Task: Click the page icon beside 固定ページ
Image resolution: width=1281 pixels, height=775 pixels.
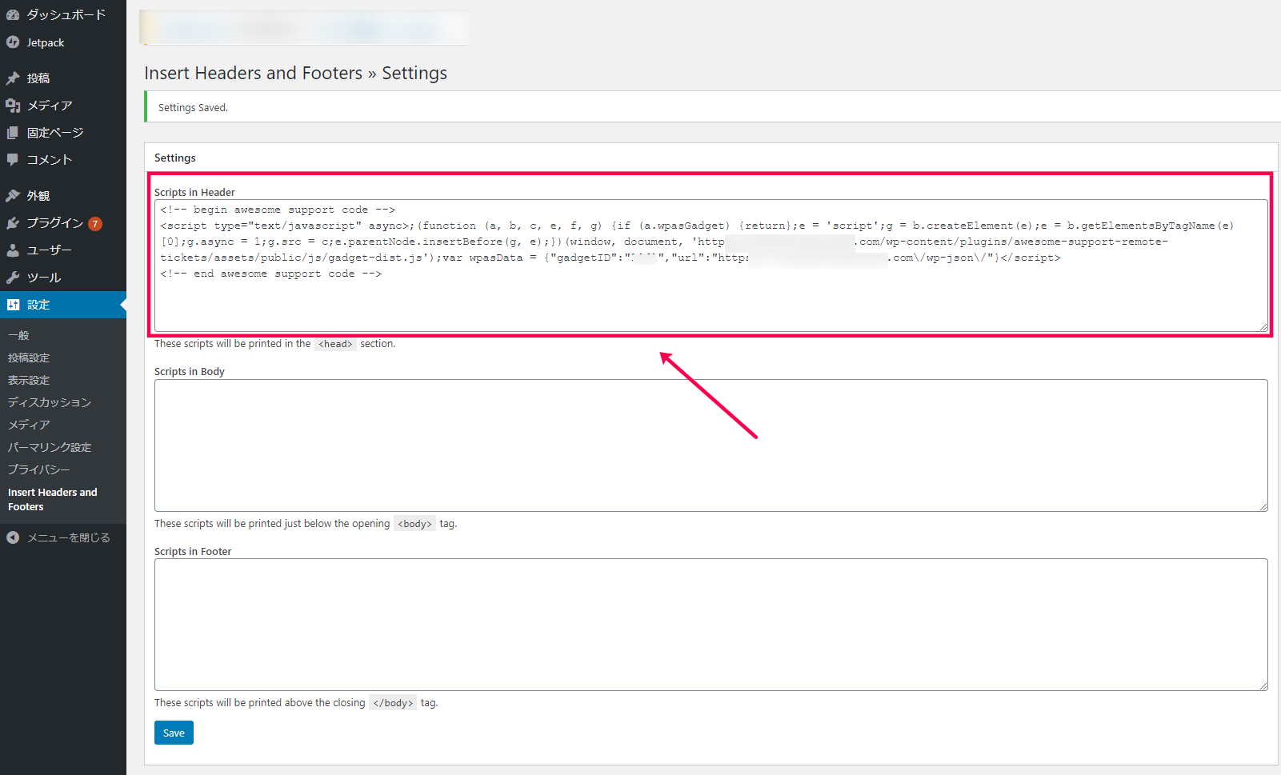Action: pyautogui.click(x=13, y=133)
